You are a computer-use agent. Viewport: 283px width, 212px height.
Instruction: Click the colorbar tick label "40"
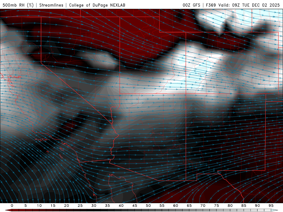point(121,206)
